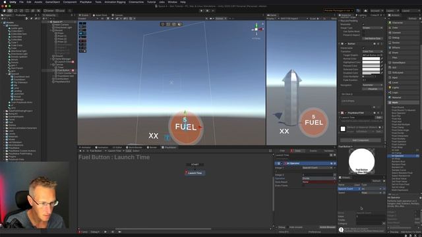Open PlayMakerFSM component help icon

coord(375,113)
